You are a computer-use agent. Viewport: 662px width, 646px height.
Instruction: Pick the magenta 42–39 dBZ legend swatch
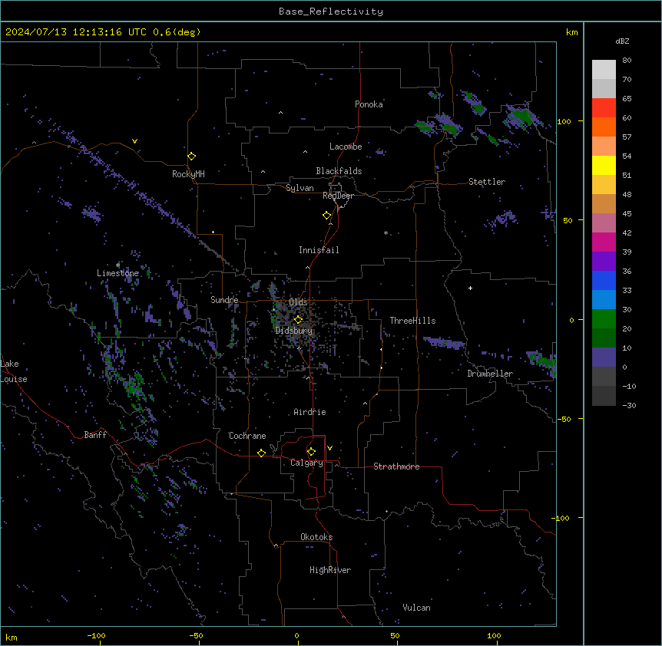pyautogui.click(x=604, y=242)
